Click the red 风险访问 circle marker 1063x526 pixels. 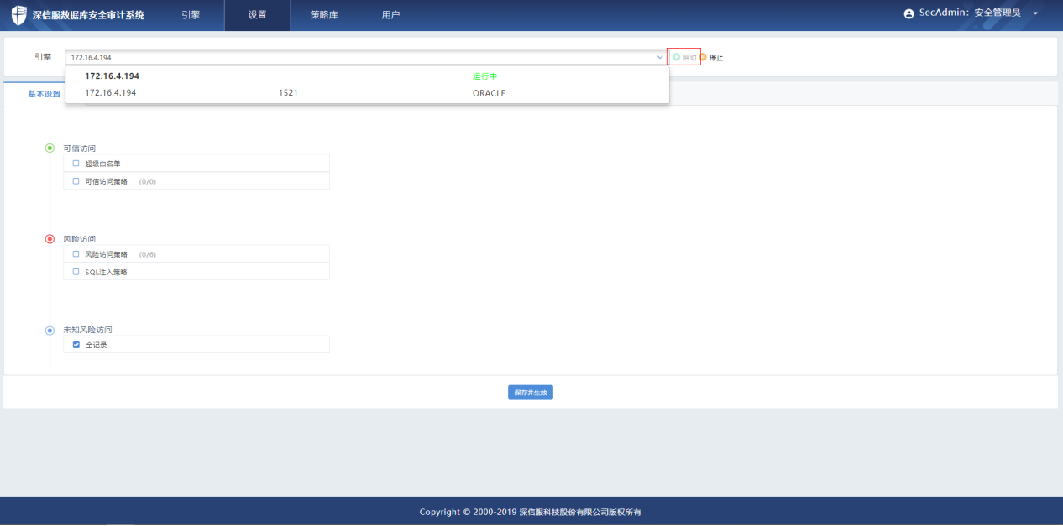50,239
